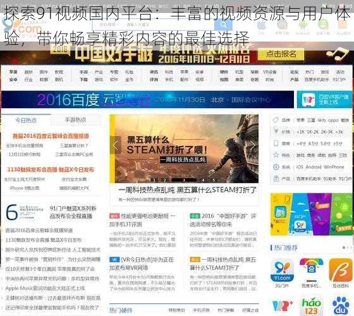
Task: Filter phones by Android system
Action: click(314, 167)
